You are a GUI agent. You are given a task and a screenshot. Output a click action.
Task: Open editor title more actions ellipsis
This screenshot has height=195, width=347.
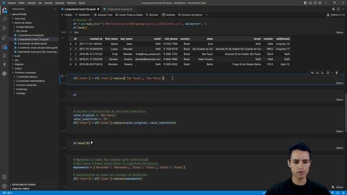click(343, 9)
